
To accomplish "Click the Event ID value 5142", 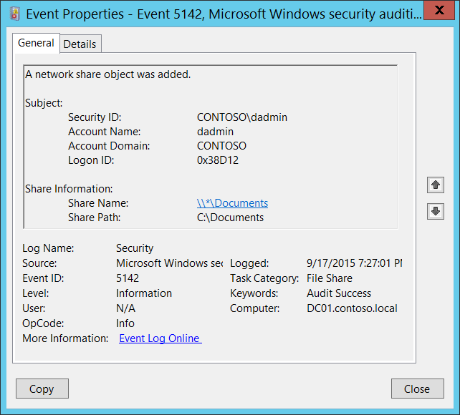I will pyautogui.click(x=128, y=278).
